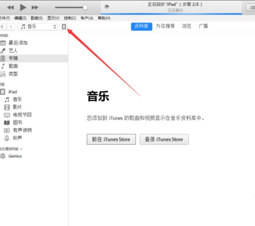Click the rewind previous track button
This screenshot has height=226, width=255.
[11, 8]
